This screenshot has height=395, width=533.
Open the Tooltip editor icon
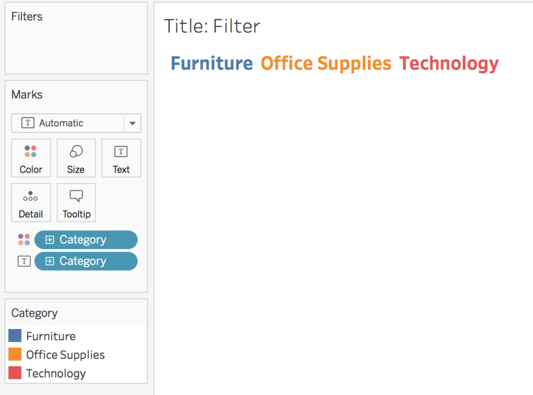[x=76, y=202]
